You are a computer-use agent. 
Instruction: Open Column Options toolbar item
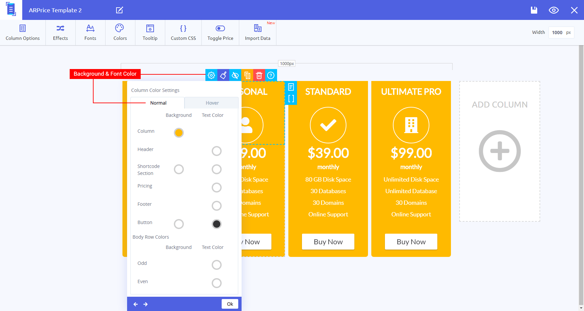pos(23,33)
